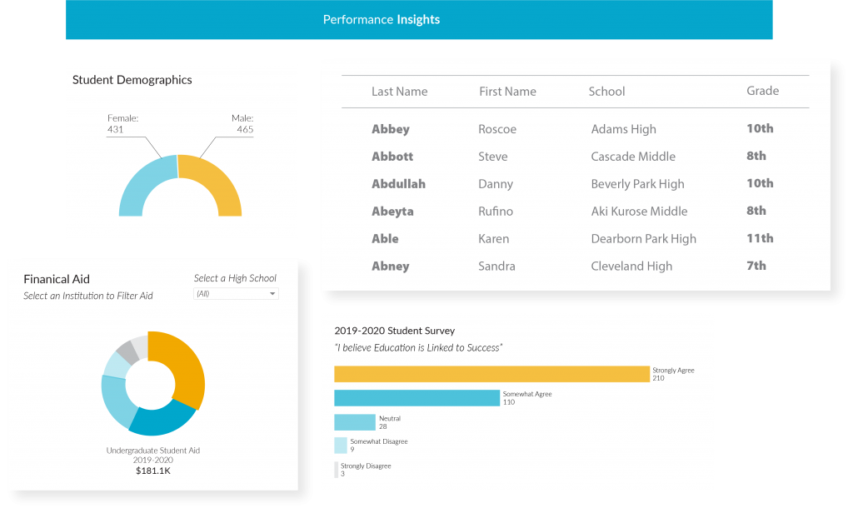Viewport: 853px width, 513px height.
Task: Click the Last Name column header
Action: click(399, 92)
